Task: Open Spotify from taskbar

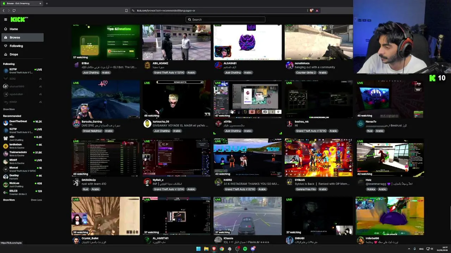Action: 245,249
